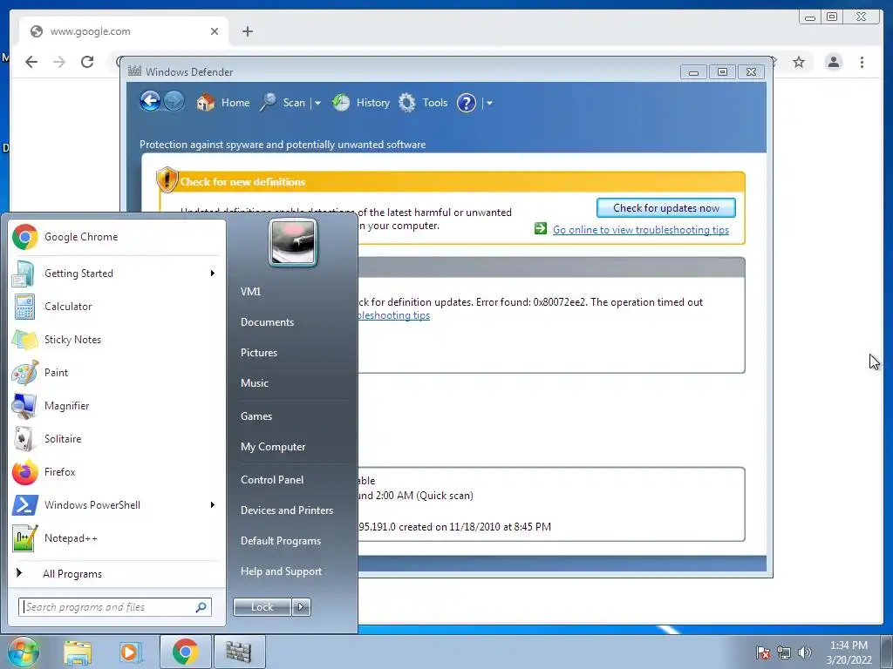Select the www.google.com Chrome tab

click(124, 31)
